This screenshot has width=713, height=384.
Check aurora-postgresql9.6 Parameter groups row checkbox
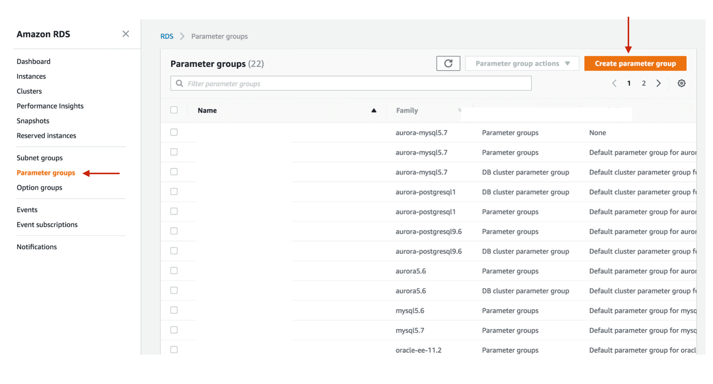click(x=174, y=231)
